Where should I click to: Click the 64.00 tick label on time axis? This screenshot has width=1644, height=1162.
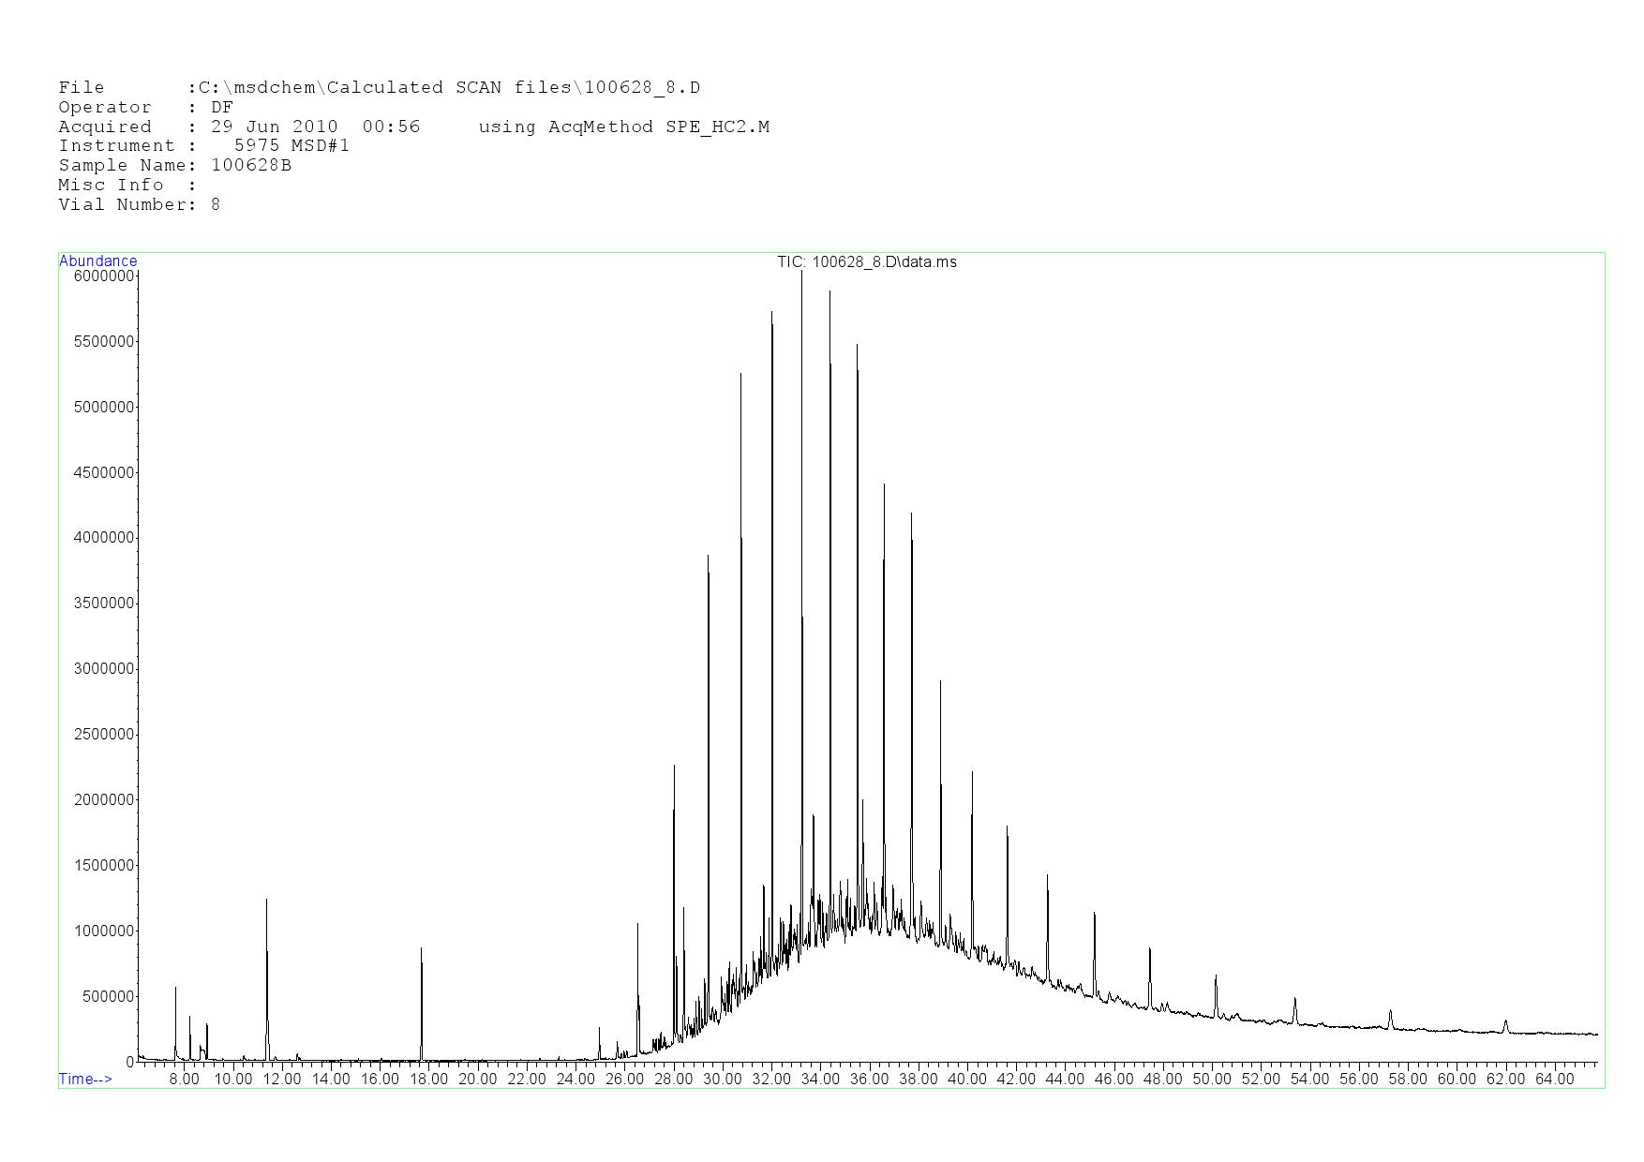pos(1554,1079)
